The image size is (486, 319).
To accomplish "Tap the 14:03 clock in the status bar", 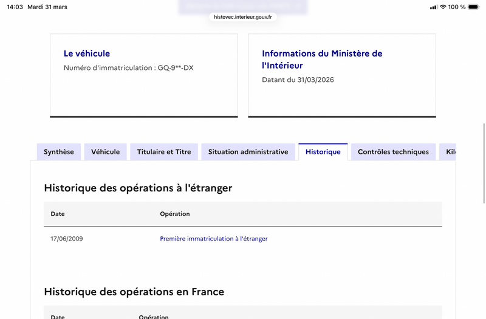I will coord(15,7).
